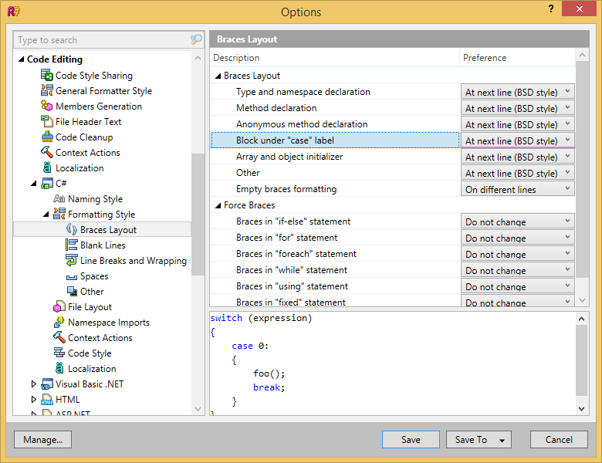Image resolution: width=602 pixels, height=463 pixels.
Task: Click the Naming Style icon
Action: coord(59,199)
